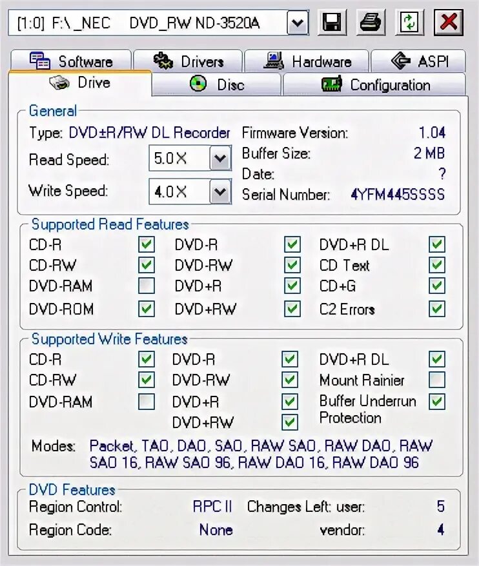Switch to the Software tab
The image size is (479, 566).
(x=71, y=61)
